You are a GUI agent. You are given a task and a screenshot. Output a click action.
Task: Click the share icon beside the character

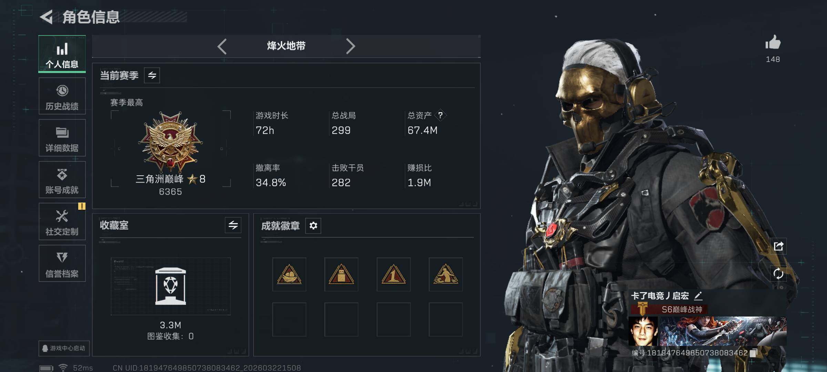(778, 246)
